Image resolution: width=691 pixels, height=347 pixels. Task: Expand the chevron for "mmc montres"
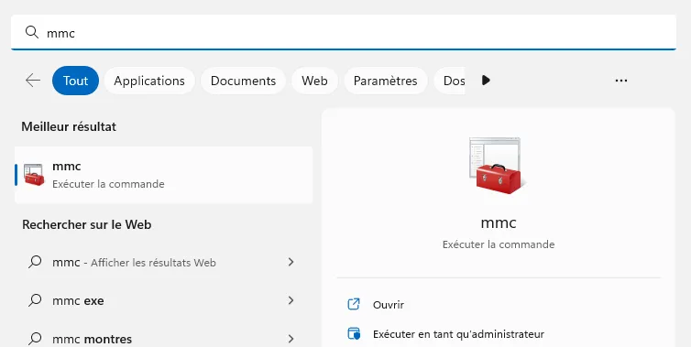[291, 339]
